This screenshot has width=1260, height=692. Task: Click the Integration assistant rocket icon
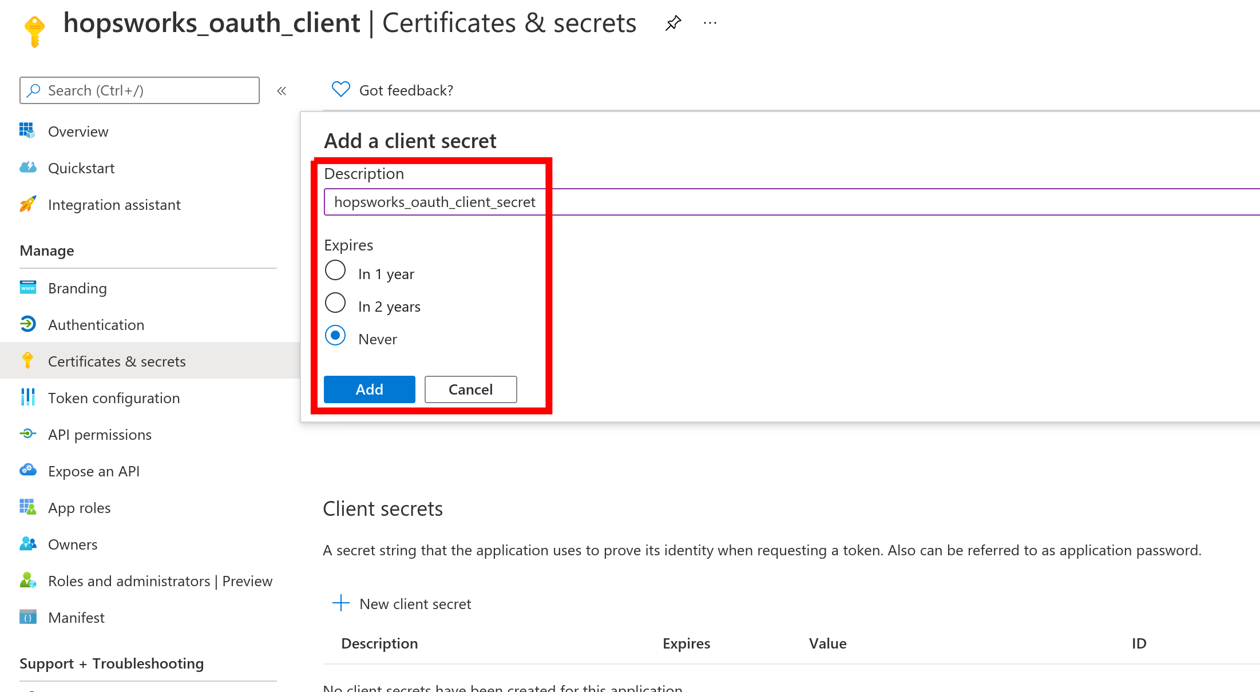pos(27,204)
